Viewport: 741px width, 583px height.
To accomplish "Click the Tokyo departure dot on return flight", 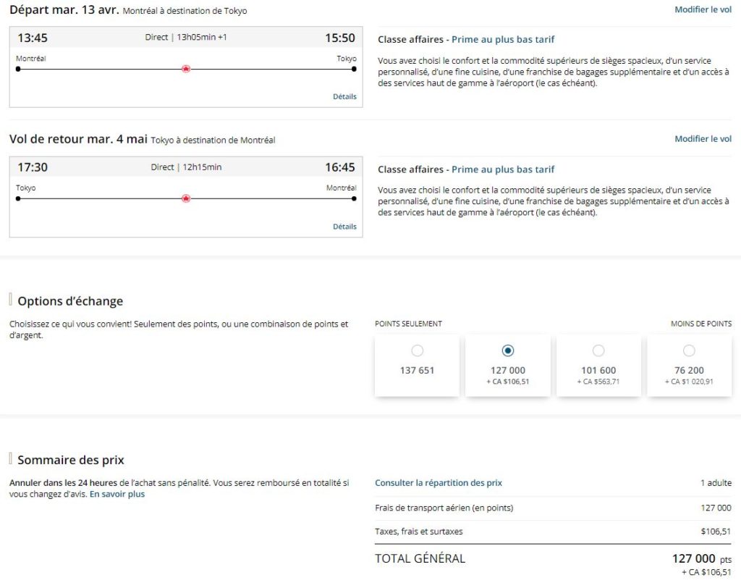I will click(x=17, y=198).
